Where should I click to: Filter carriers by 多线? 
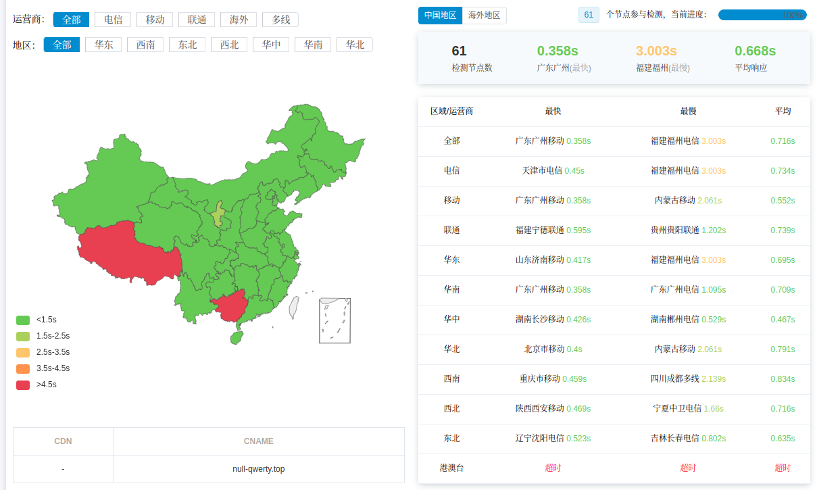pos(280,20)
